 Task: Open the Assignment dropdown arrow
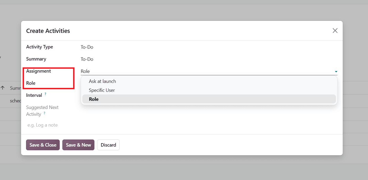click(336, 72)
